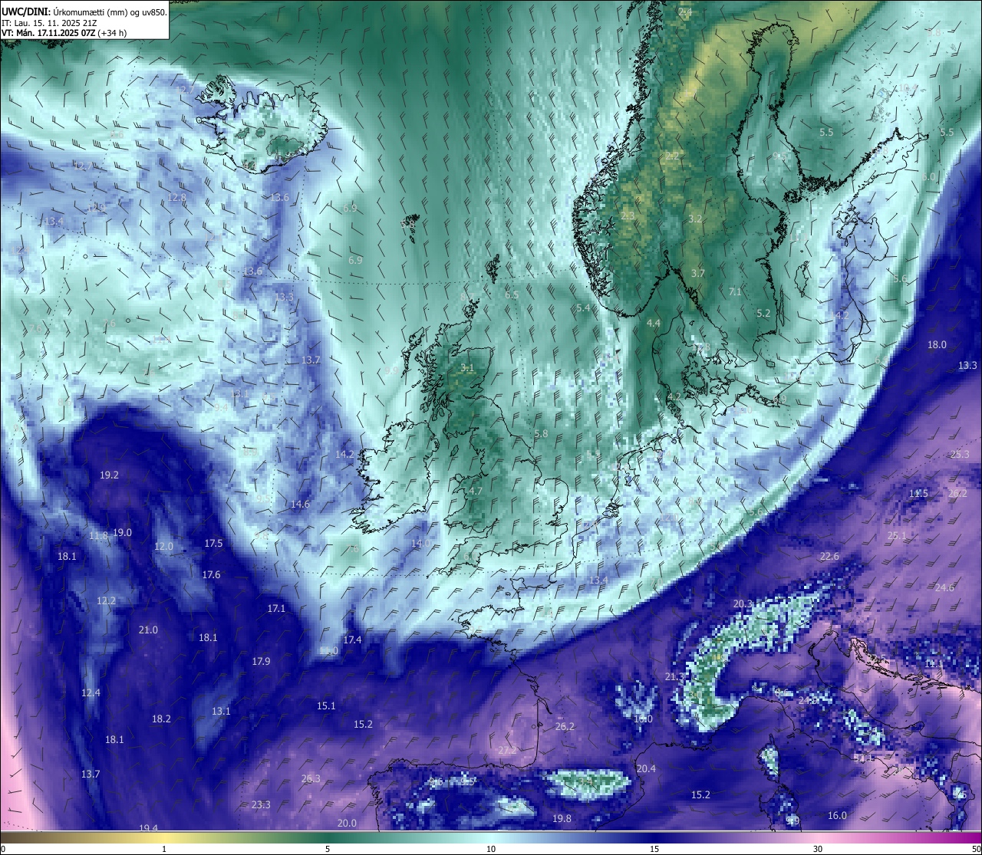Screen dimensions: 982x855
Task: Click the map value 20.3 north of the Alps
Action: coord(743,604)
